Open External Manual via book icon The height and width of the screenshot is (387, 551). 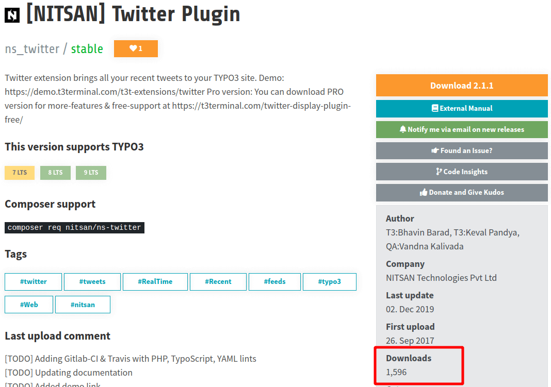[x=435, y=108]
